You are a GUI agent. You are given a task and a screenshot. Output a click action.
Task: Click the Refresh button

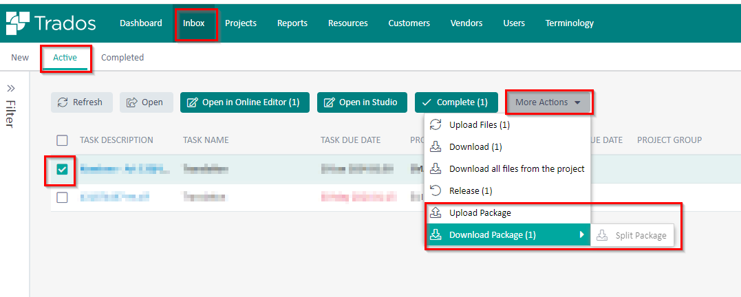82,102
